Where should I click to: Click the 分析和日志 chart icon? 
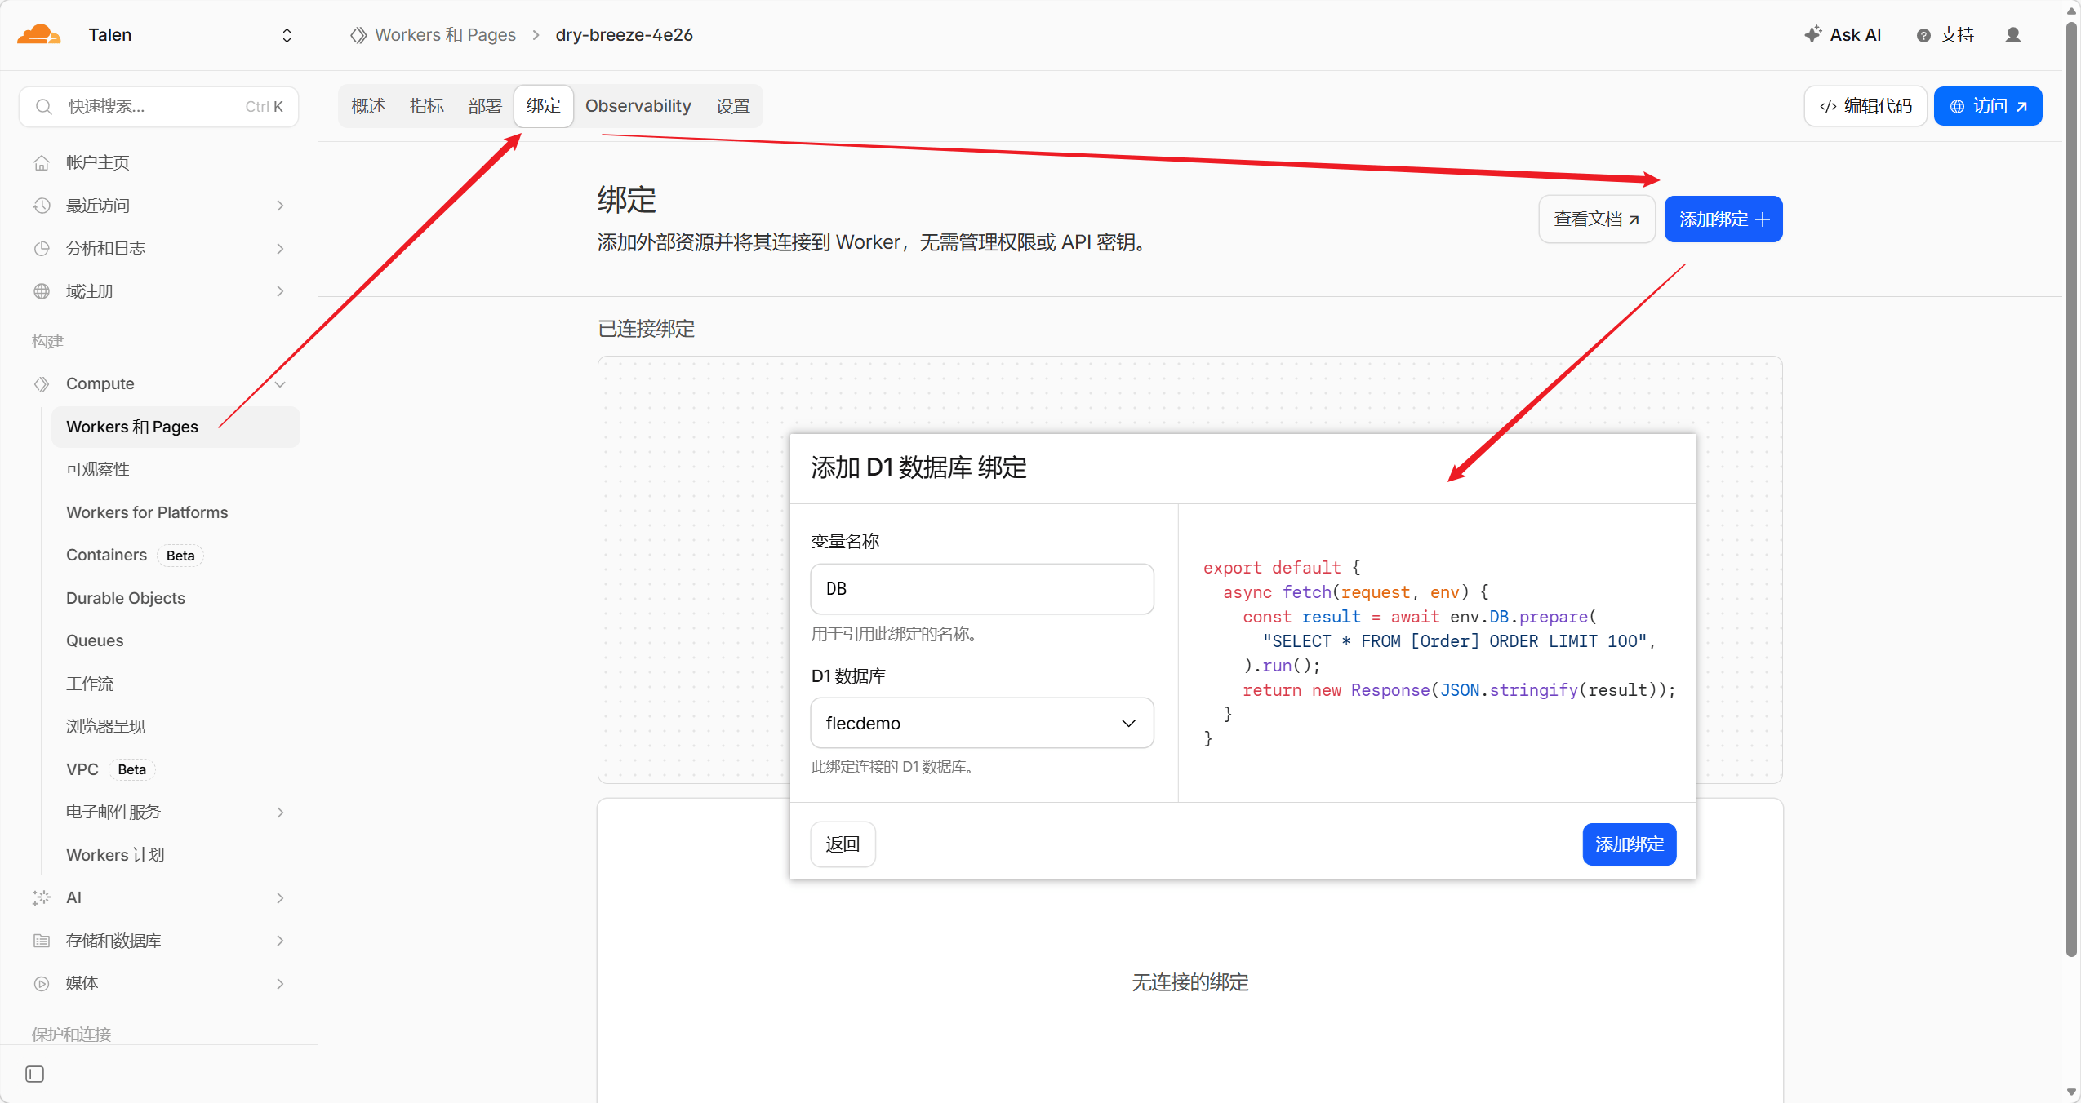pos(42,248)
